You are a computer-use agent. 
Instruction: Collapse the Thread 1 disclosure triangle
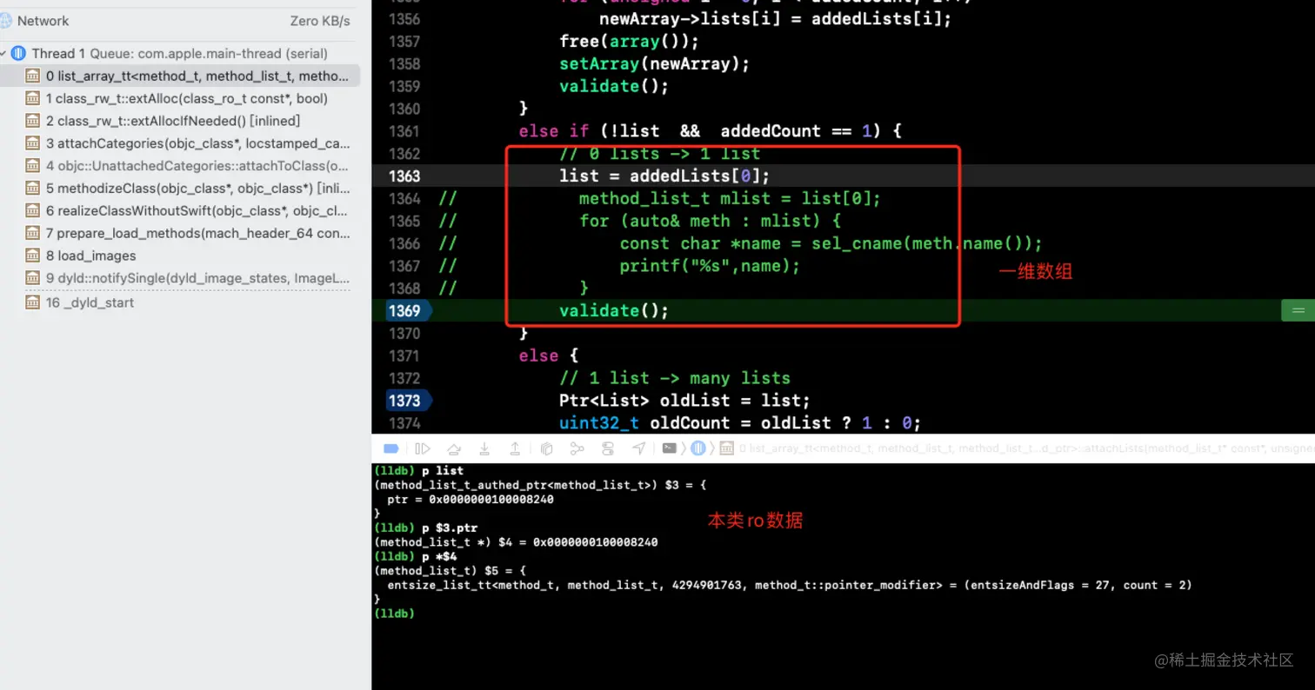tap(3, 54)
